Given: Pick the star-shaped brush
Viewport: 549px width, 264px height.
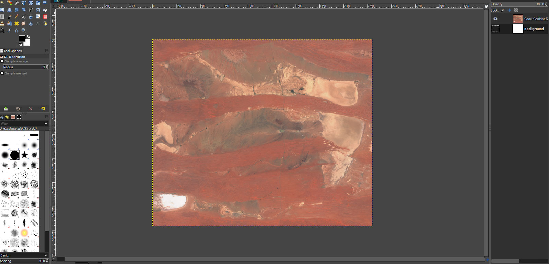Looking at the screenshot, I should [24, 155].
